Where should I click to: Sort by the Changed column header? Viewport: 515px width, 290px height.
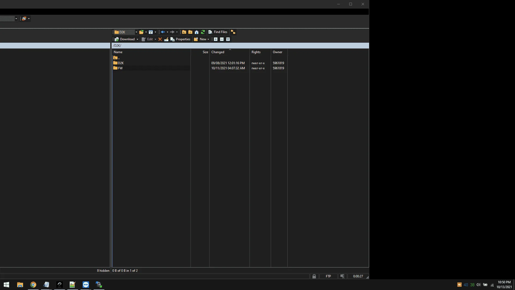[229, 52]
